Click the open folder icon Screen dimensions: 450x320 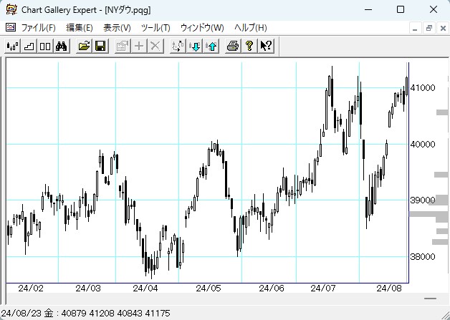[84, 46]
